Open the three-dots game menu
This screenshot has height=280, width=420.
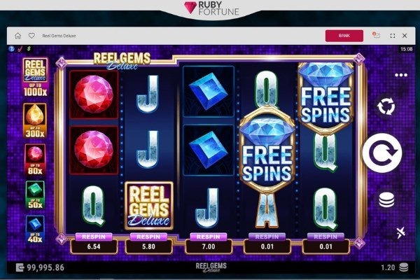point(401,75)
